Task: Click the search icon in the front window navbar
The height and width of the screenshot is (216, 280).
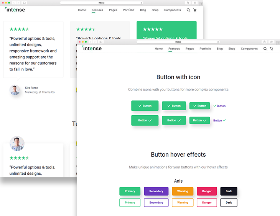Action: coord(265,49)
